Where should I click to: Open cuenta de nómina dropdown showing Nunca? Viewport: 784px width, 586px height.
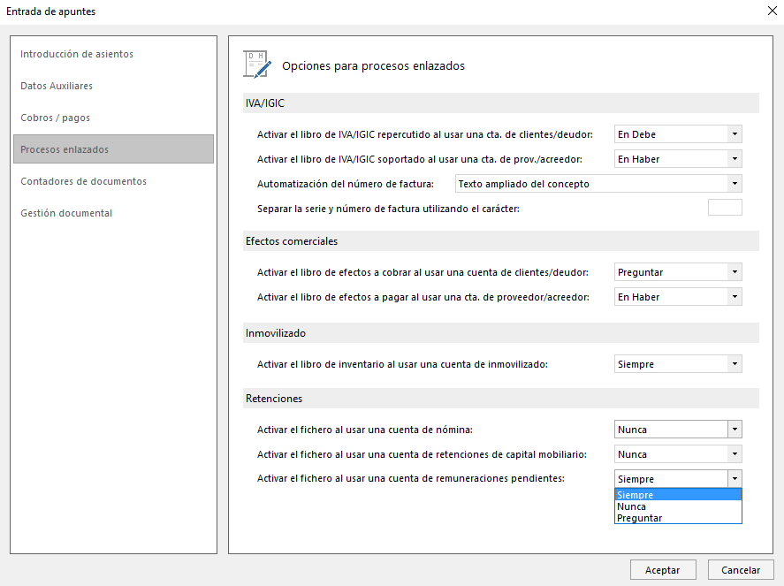678,430
